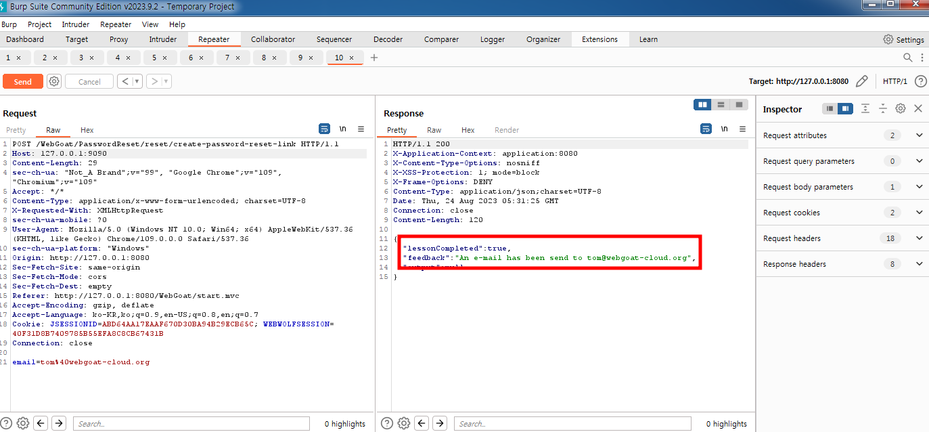
Task: Open the Project menu
Action: pyautogui.click(x=40, y=24)
